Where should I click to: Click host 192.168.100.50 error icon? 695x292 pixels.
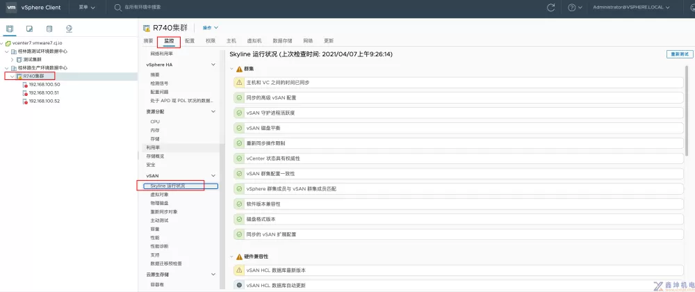pos(25,85)
